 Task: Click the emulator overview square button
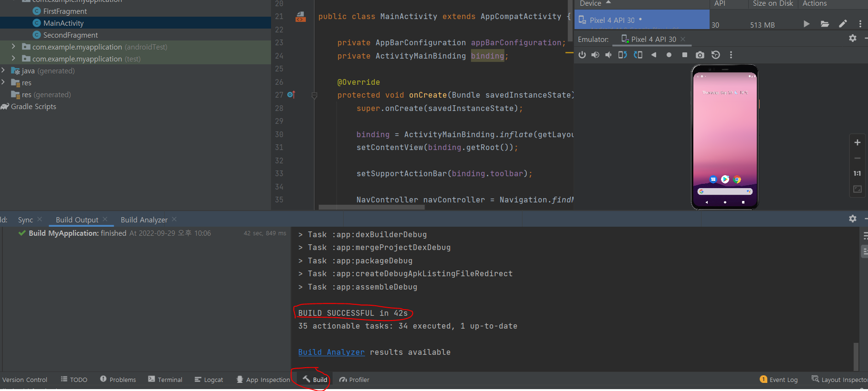685,55
